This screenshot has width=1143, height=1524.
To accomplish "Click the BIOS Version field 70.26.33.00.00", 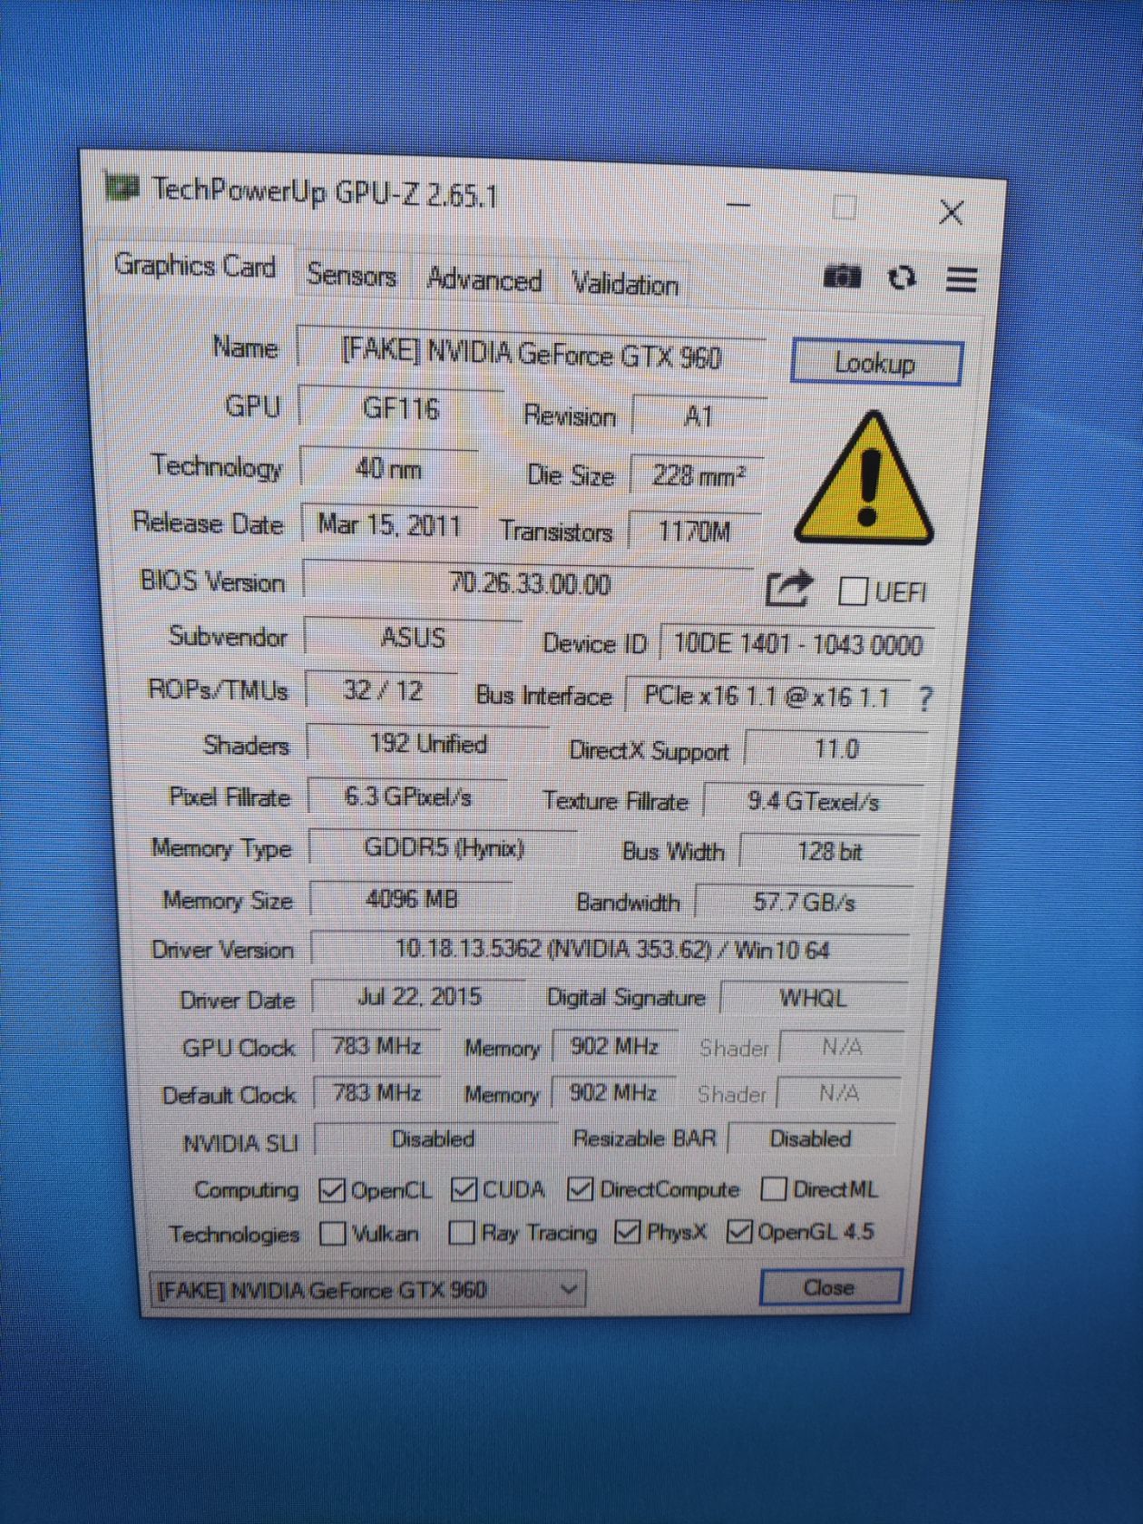I will click(530, 583).
